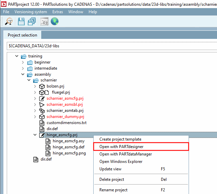Collapse the assembly folder node

[23, 74]
